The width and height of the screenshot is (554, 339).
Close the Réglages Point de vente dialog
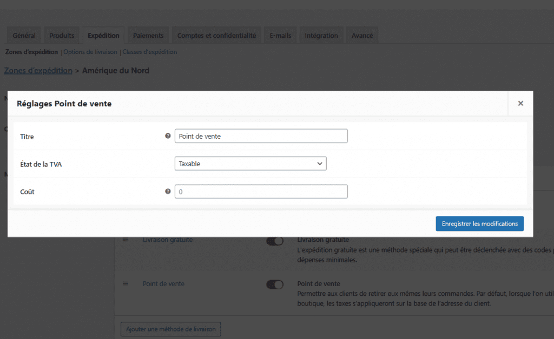520,103
